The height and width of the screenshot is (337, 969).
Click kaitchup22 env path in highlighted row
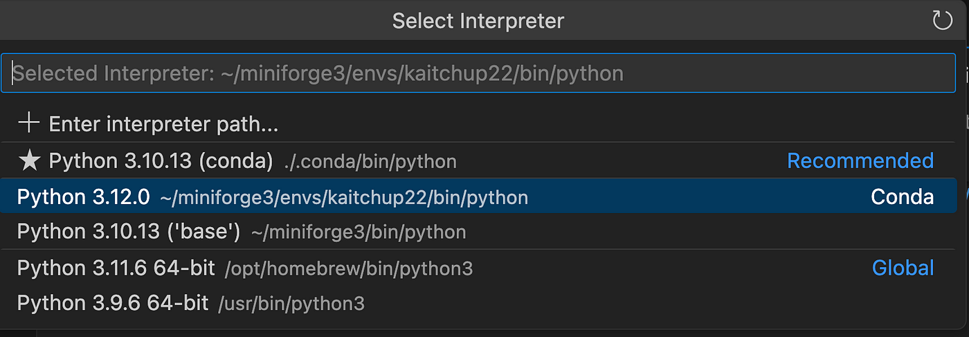coord(344,198)
